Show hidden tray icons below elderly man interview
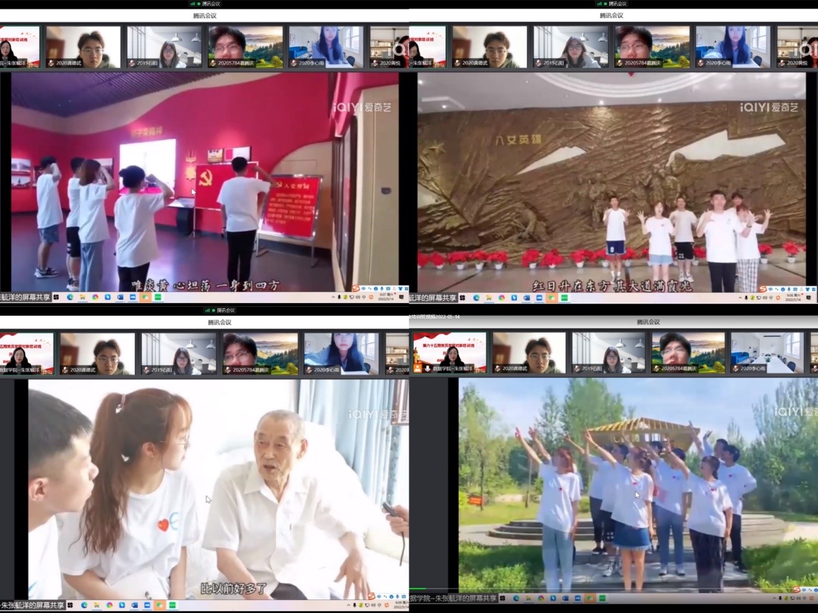This screenshot has height=613, width=818. 349,605
